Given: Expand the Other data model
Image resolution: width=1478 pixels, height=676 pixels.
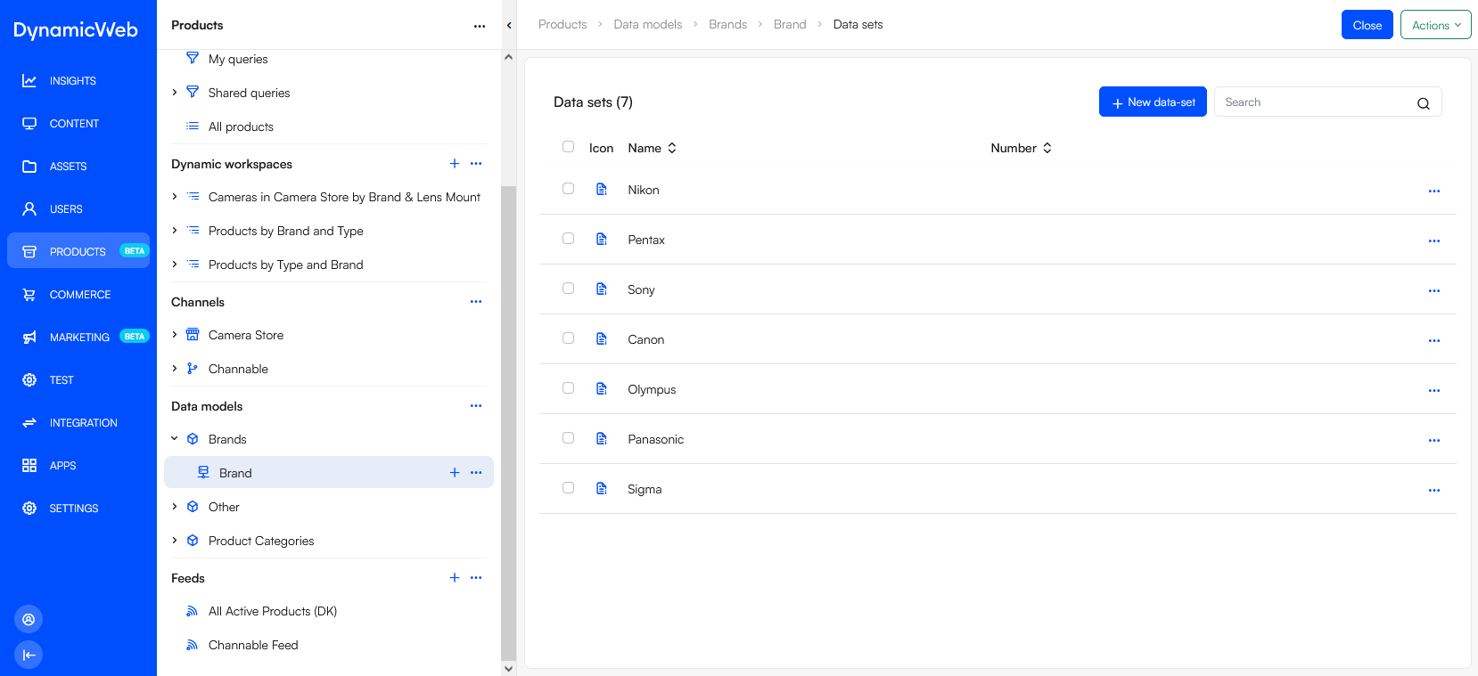Looking at the screenshot, I should click(x=175, y=507).
